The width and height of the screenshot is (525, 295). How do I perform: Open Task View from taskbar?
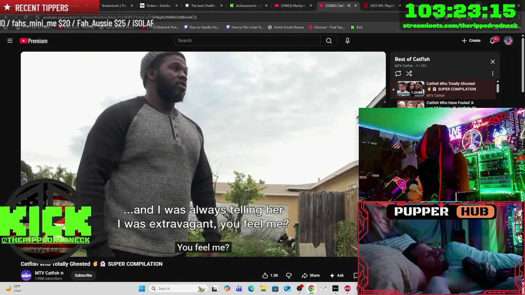coord(215,288)
